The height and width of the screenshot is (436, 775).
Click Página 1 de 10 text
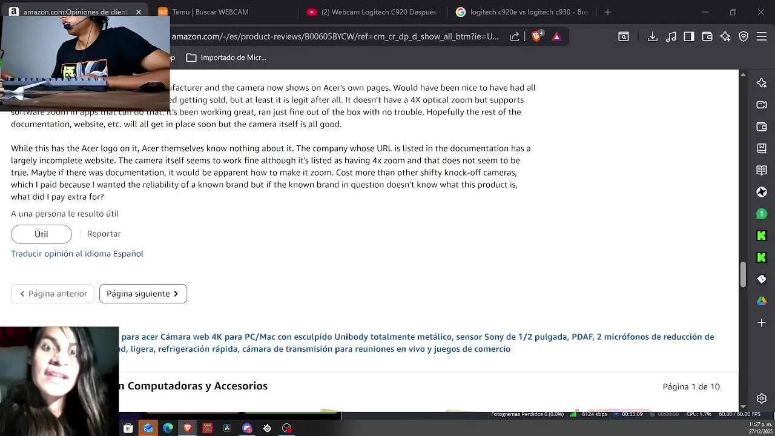pyautogui.click(x=691, y=386)
